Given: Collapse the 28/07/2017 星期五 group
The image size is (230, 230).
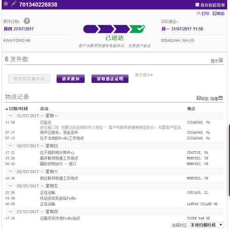Looking at the screenshot, I should pyautogui.click(x=11, y=186).
